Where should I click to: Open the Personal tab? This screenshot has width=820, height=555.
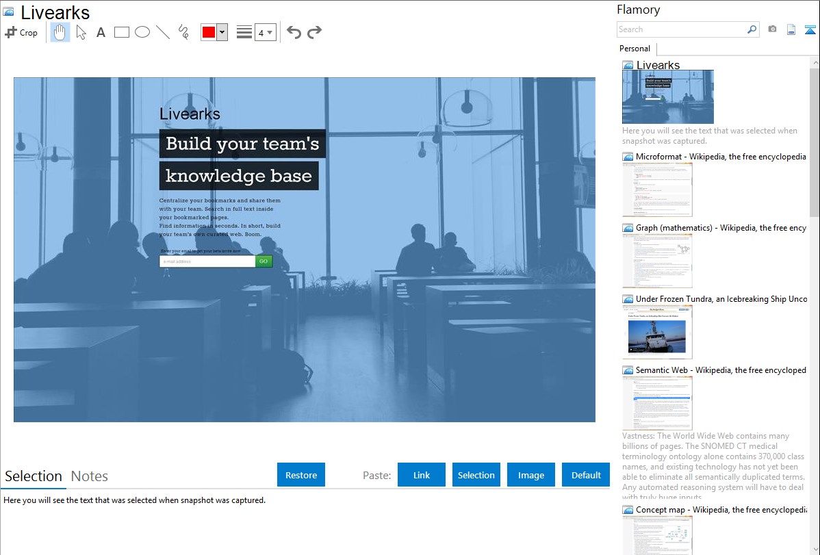(x=635, y=49)
